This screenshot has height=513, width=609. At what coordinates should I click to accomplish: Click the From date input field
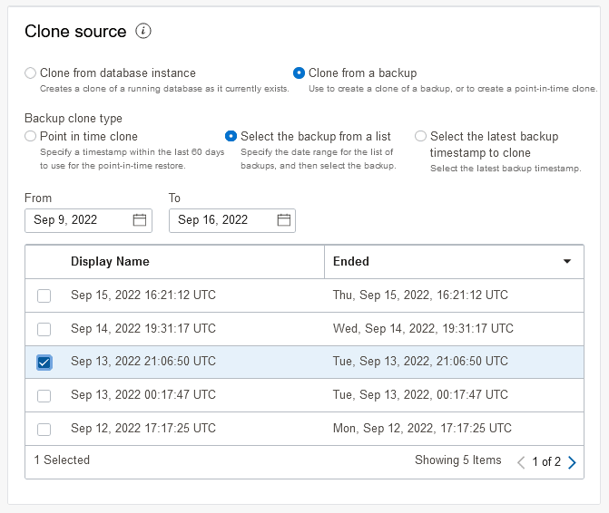tap(79, 220)
